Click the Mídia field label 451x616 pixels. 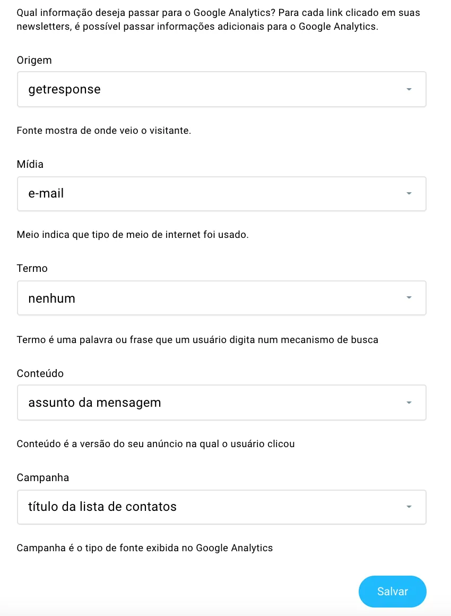(x=30, y=164)
